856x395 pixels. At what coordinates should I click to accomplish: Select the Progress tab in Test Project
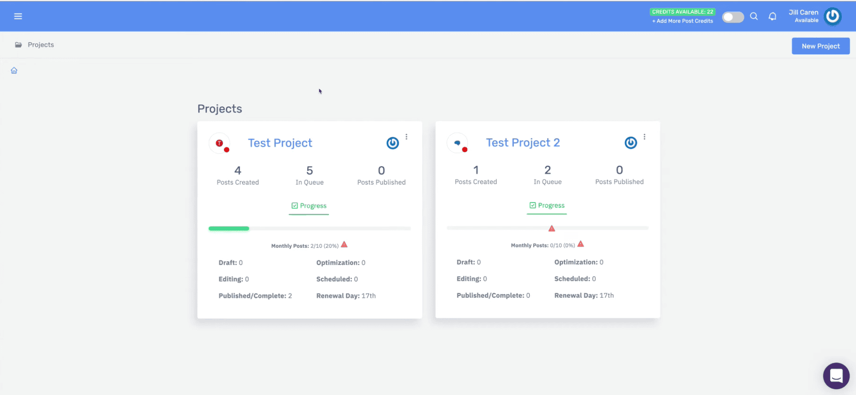309,206
